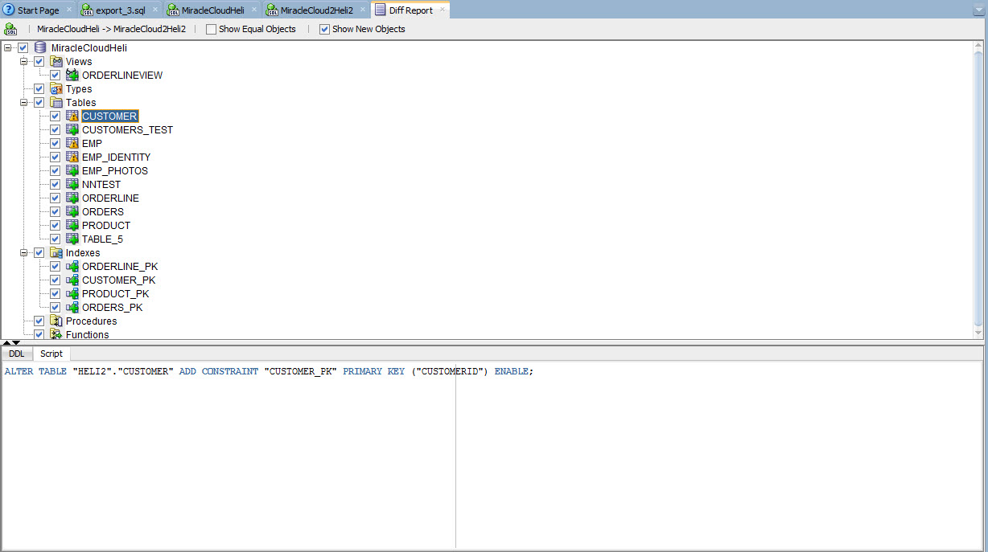This screenshot has height=552, width=988.
Task: Enable Show Equal Objects checkbox
Action: coord(211,29)
